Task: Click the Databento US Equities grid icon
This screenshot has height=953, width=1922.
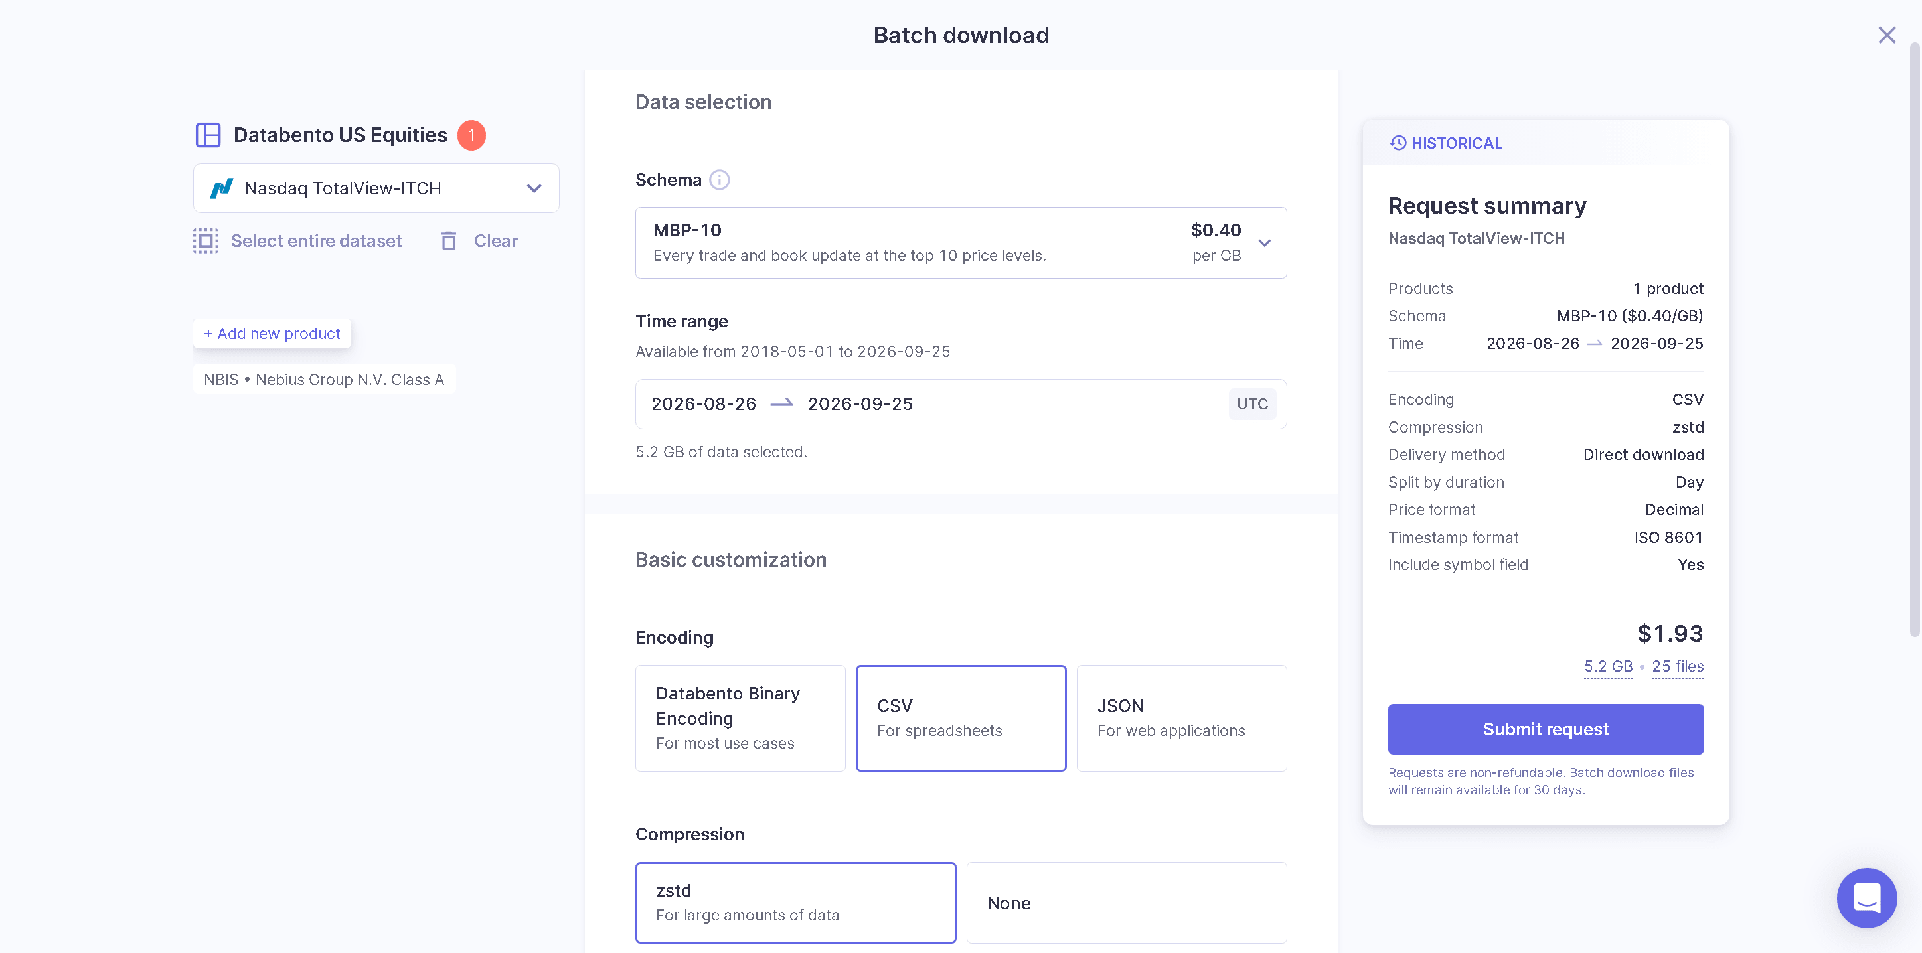Action: pyautogui.click(x=207, y=135)
